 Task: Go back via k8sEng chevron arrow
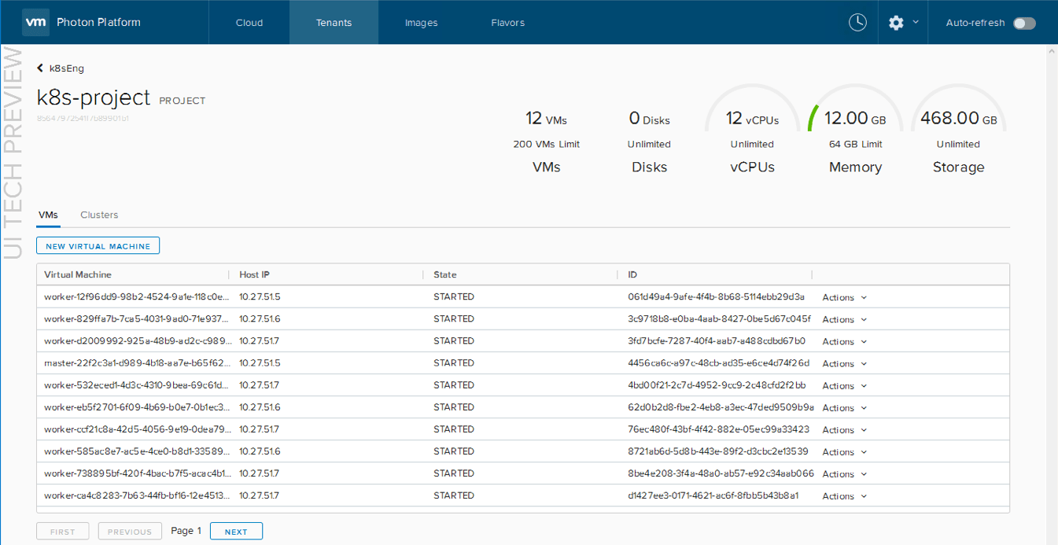point(40,68)
